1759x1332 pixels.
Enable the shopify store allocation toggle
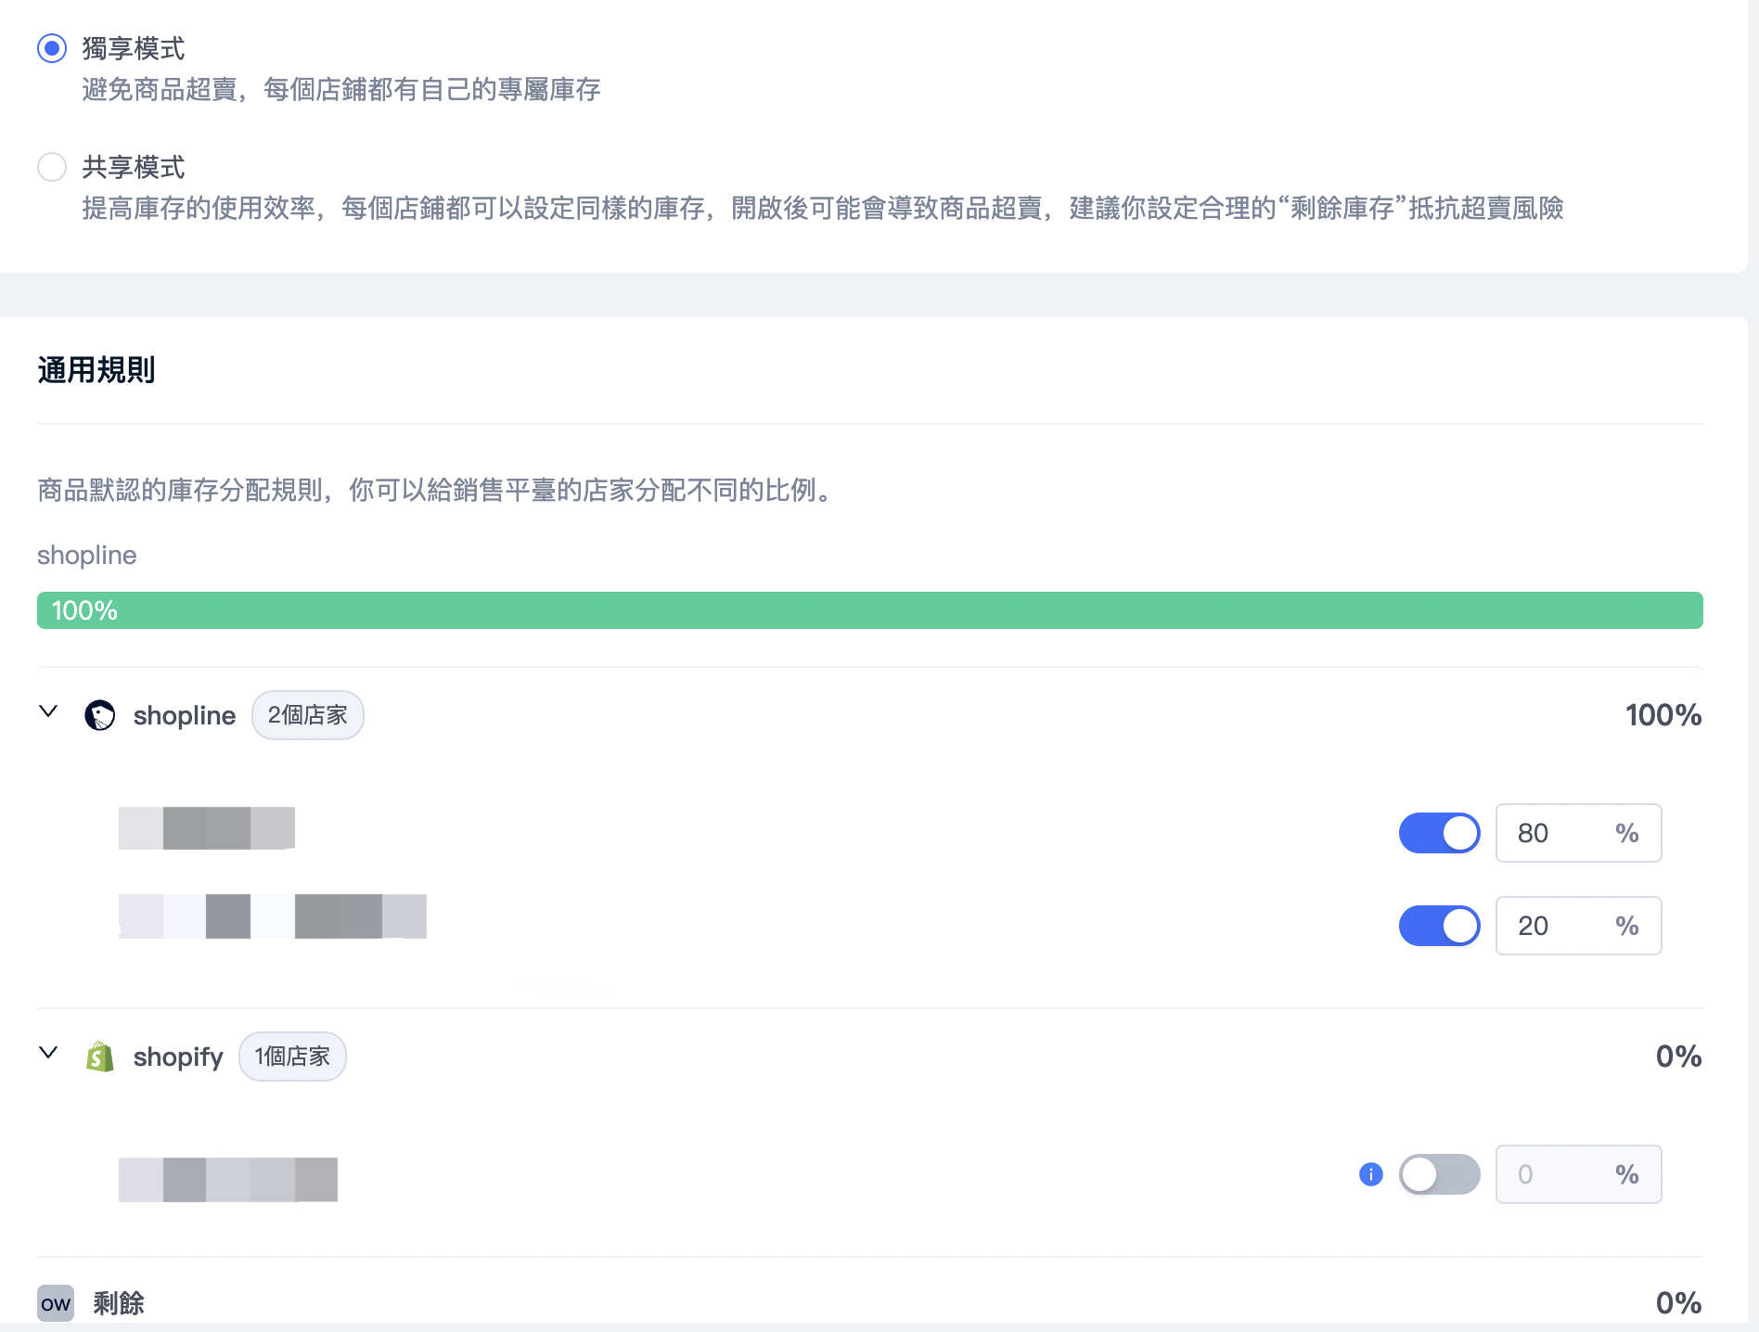[x=1439, y=1174]
